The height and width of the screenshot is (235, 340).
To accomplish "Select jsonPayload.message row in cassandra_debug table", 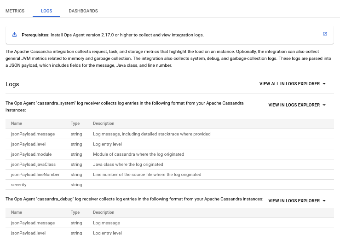I will point(33,223).
